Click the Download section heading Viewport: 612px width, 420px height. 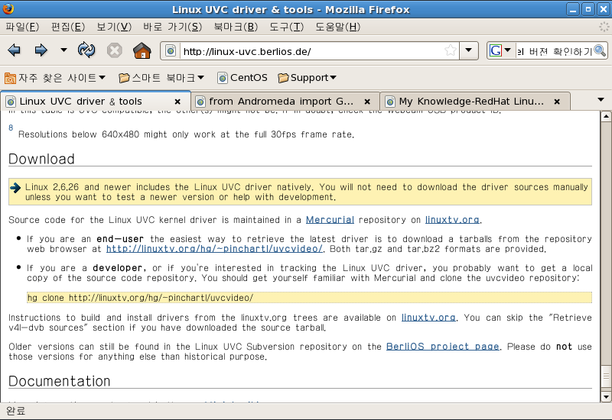[x=41, y=159]
